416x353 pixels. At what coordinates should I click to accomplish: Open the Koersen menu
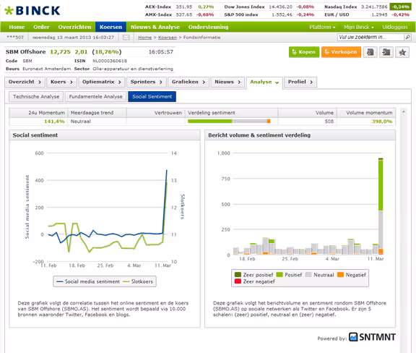111,27
